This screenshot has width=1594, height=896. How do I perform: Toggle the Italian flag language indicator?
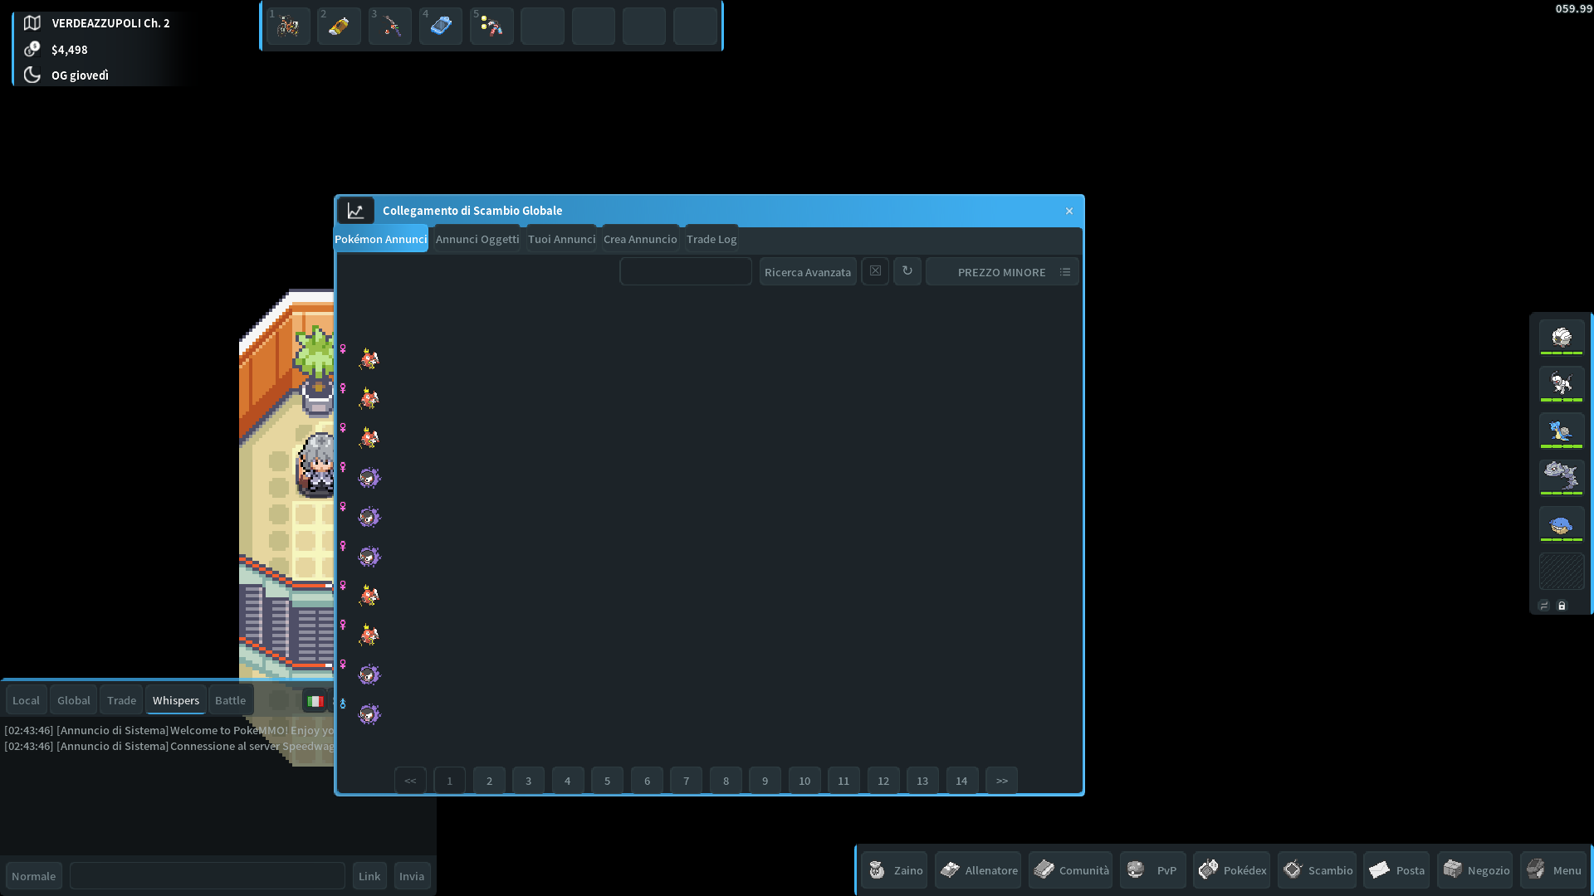point(315,700)
